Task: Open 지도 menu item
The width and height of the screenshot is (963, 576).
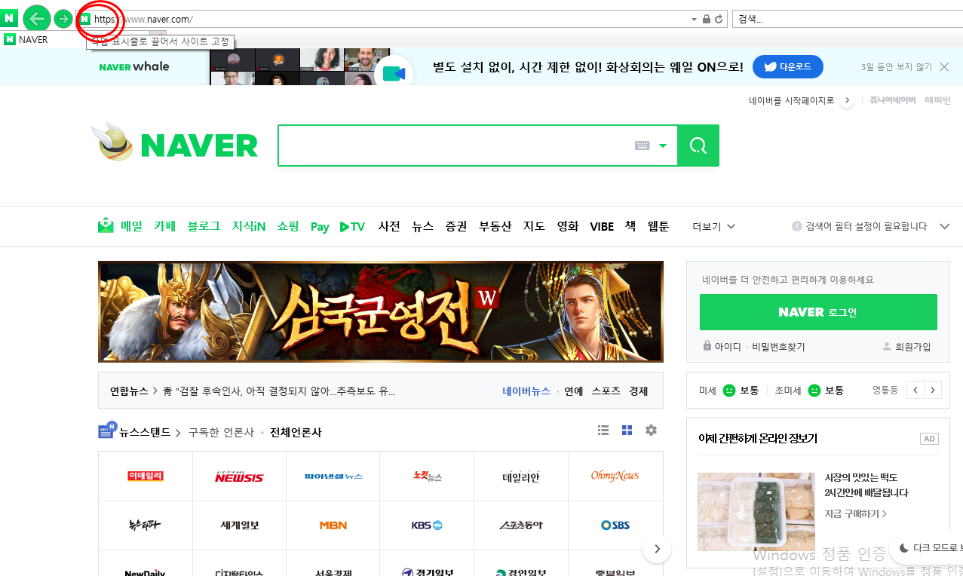Action: click(x=534, y=225)
